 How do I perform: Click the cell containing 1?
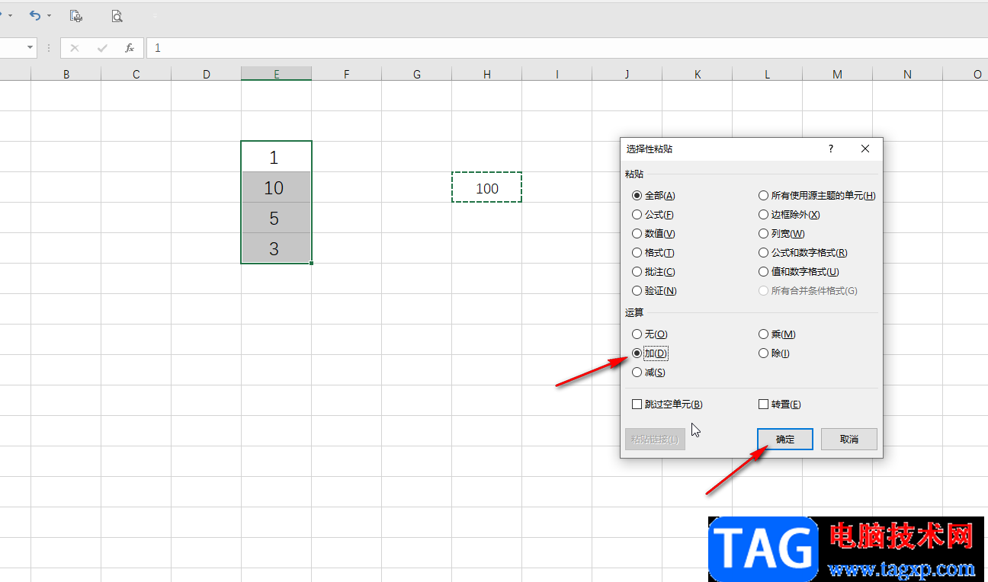pyautogui.click(x=277, y=157)
